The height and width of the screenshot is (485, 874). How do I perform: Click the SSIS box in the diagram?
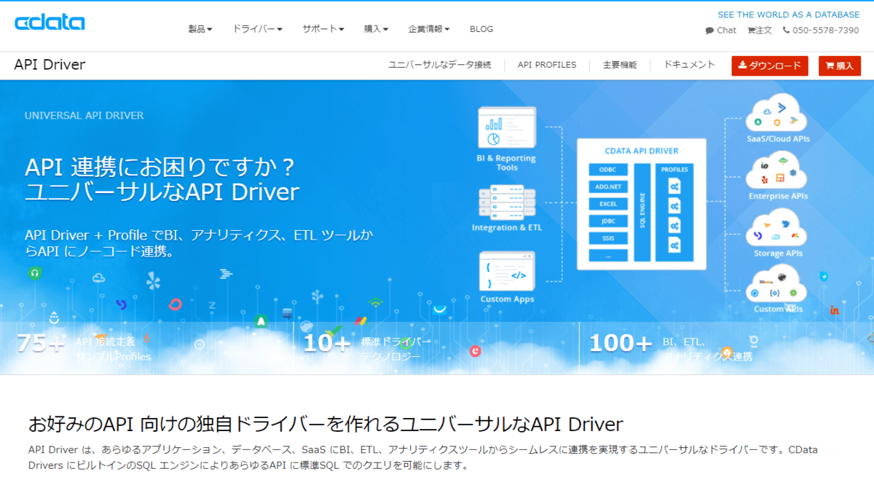[x=608, y=239]
